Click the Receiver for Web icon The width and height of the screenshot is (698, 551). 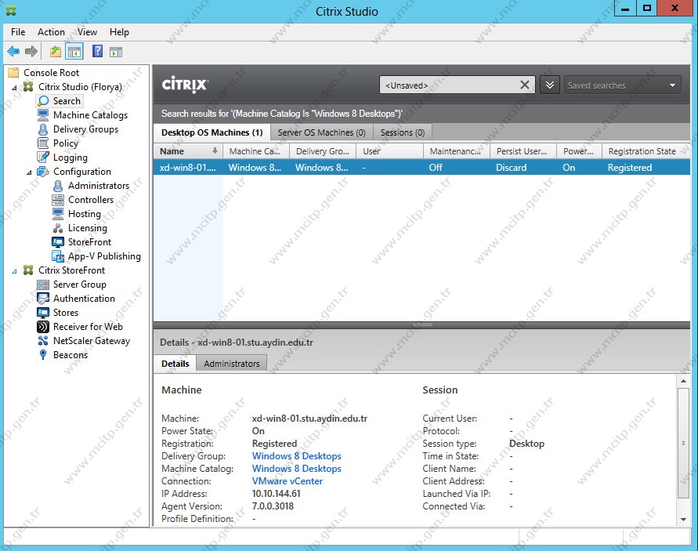pyautogui.click(x=43, y=327)
